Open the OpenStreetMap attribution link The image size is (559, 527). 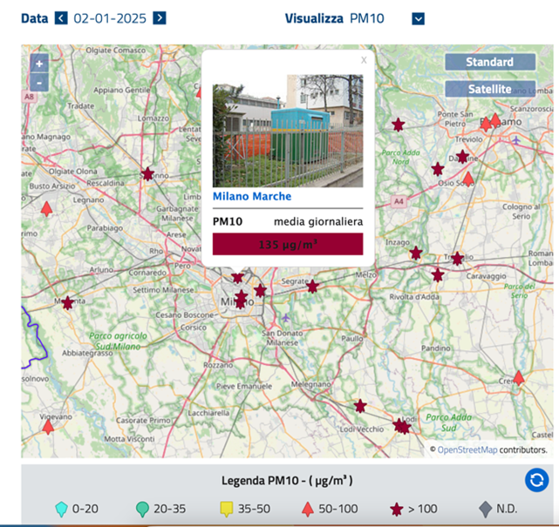(467, 449)
